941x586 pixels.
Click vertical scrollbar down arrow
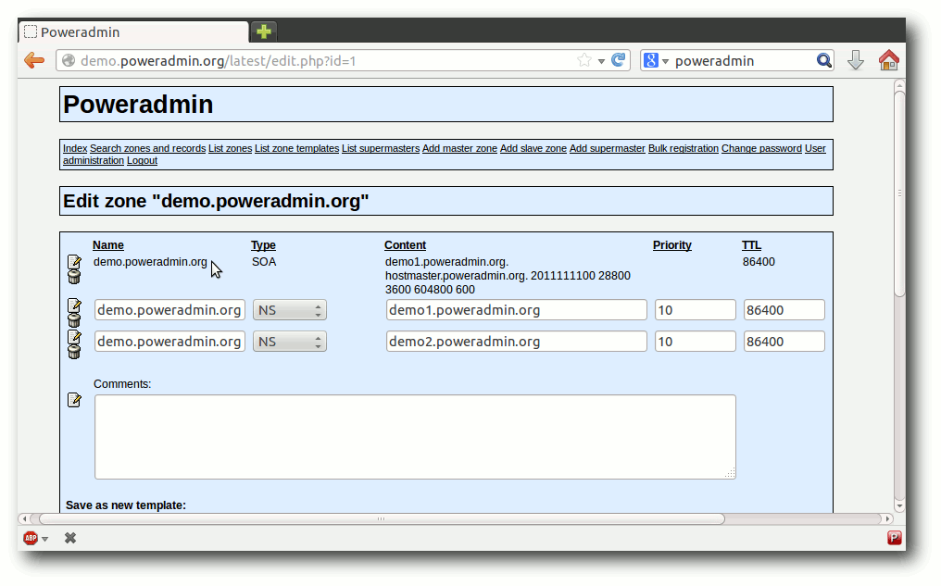pos(899,506)
